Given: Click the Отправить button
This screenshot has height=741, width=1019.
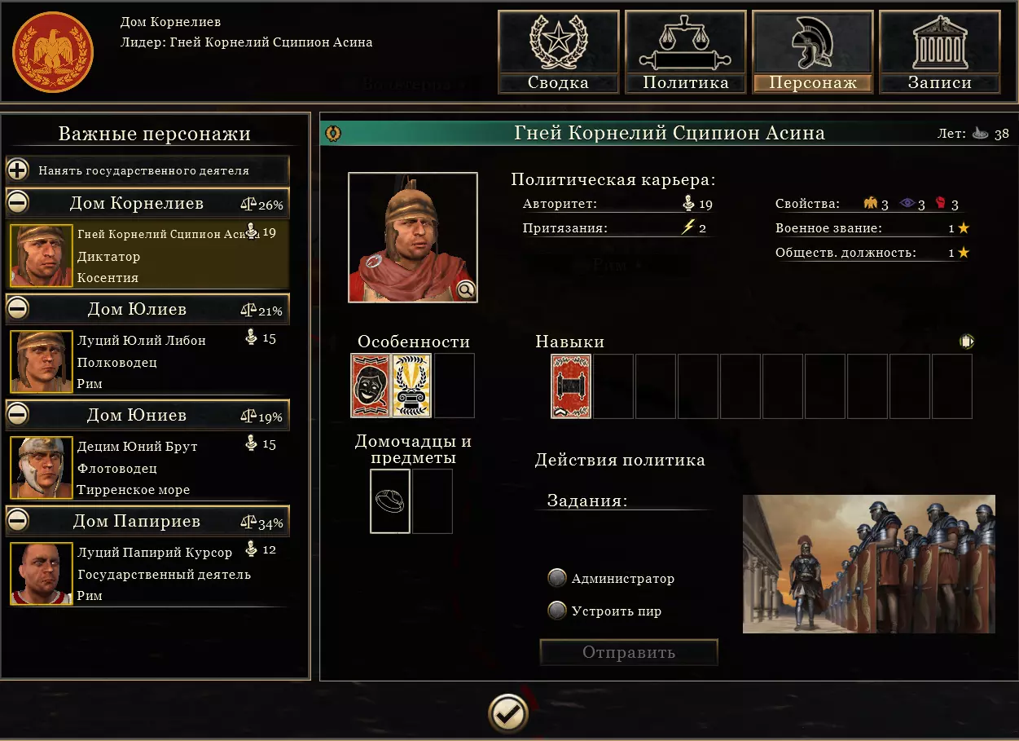Looking at the screenshot, I should pos(629,652).
